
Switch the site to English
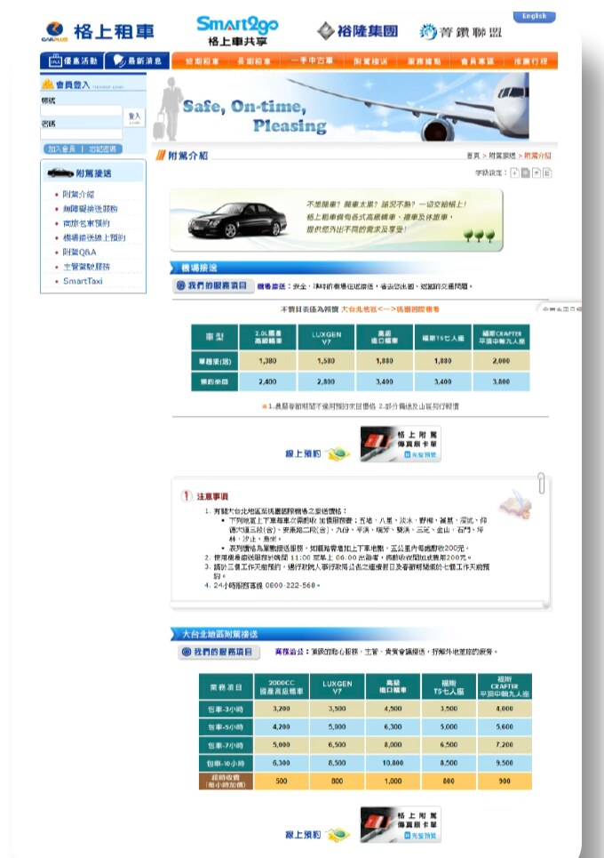click(x=534, y=16)
